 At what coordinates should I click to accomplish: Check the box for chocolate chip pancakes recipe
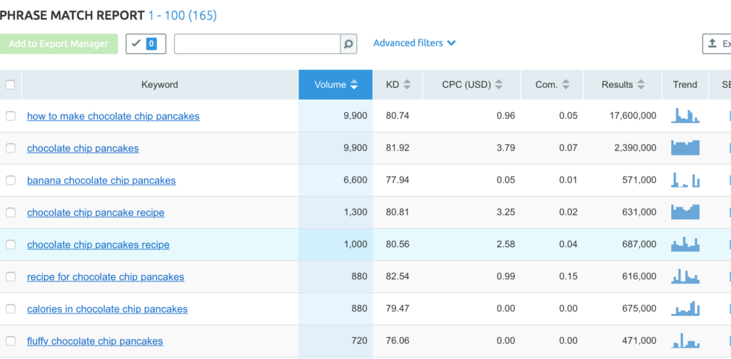coord(10,244)
